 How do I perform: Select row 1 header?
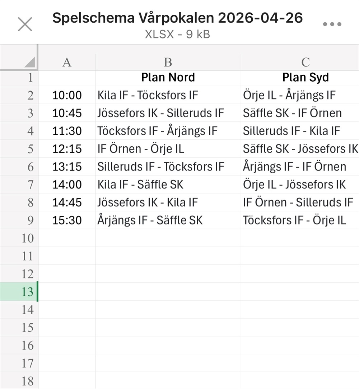pyautogui.click(x=27, y=77)
